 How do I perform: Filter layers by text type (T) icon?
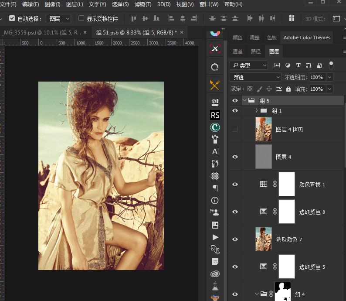[298, 65]
